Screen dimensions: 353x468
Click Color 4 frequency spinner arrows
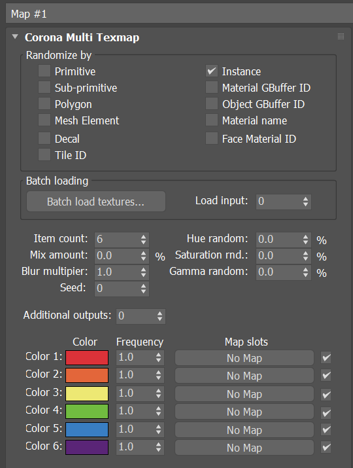tap(158, 411)
